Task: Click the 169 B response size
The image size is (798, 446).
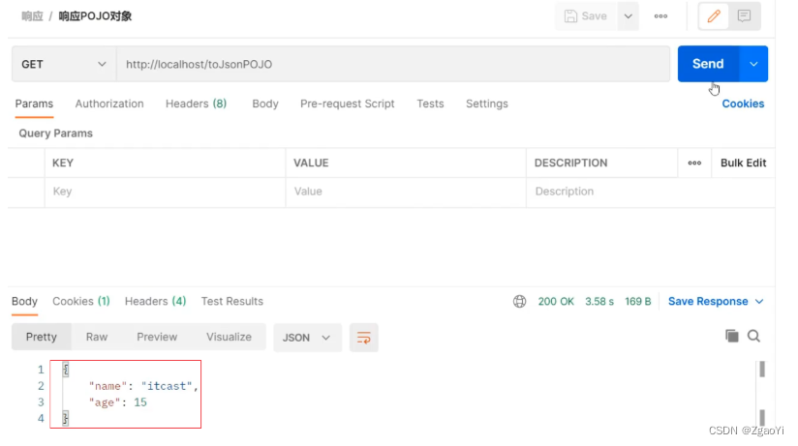Action: [637, 302]
